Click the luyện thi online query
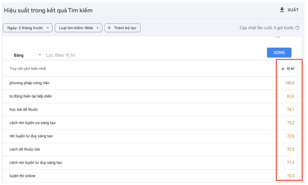 pos(23,176)
